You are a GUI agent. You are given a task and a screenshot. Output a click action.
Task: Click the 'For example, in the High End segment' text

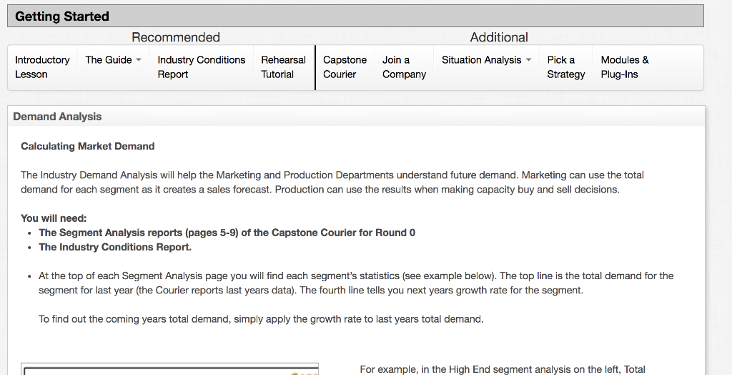(x=503, y=369)
